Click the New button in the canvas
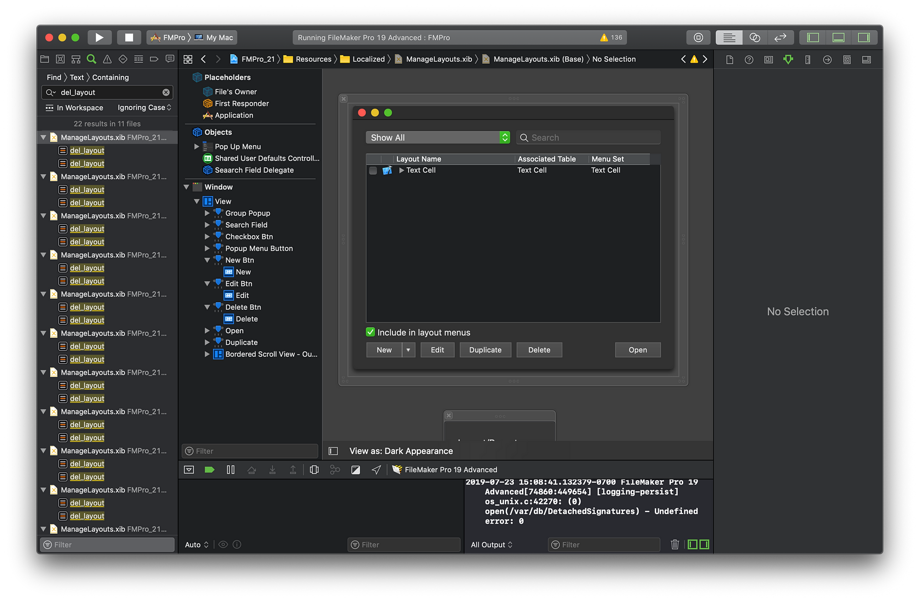The width and height of the screenshot is (919, 602). pos(384,350)
